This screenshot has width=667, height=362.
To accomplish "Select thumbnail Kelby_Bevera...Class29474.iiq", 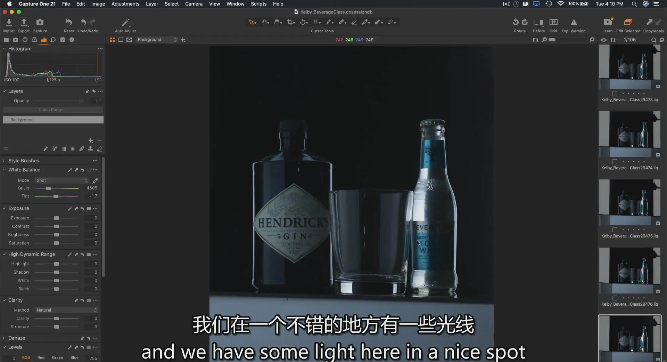I will click(629, 135).
